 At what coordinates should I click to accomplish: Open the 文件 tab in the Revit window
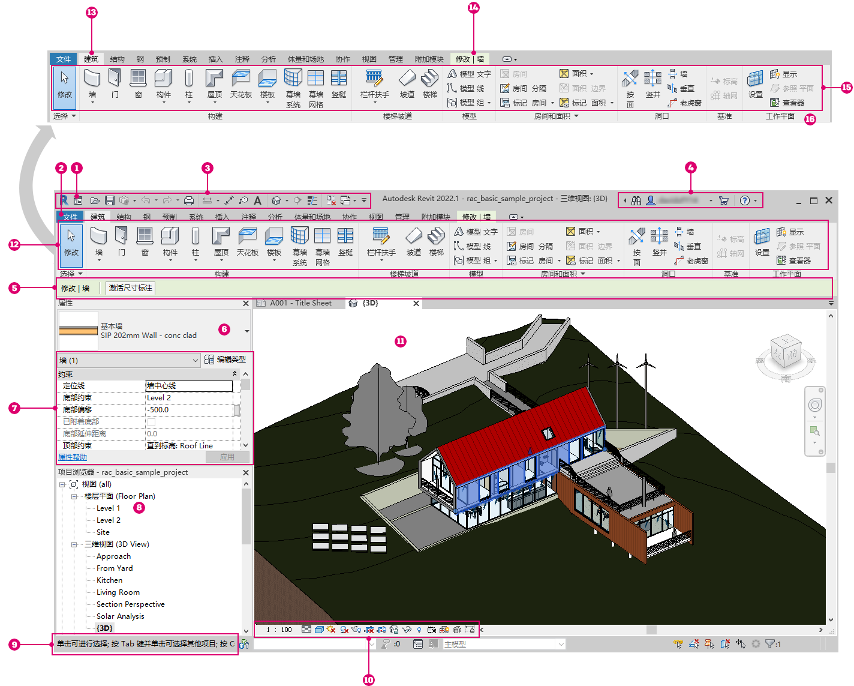[70, 217]
